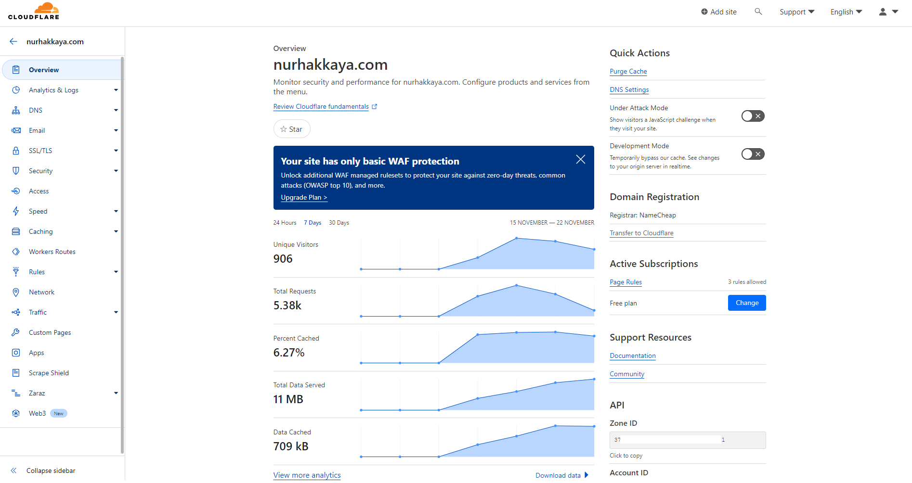Viewport: 912px width, 483px height.
Task: Open the user account dropdown
Action: point(888,12)
